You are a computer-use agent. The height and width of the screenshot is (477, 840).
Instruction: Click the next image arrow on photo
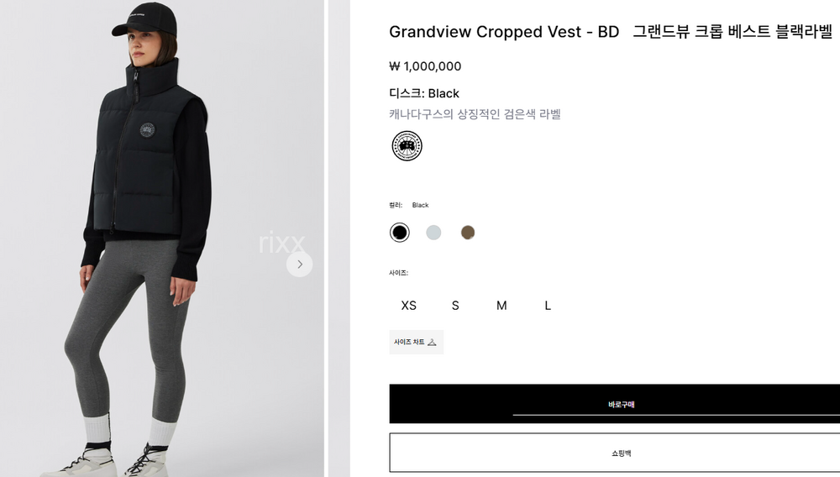(299, 265)
